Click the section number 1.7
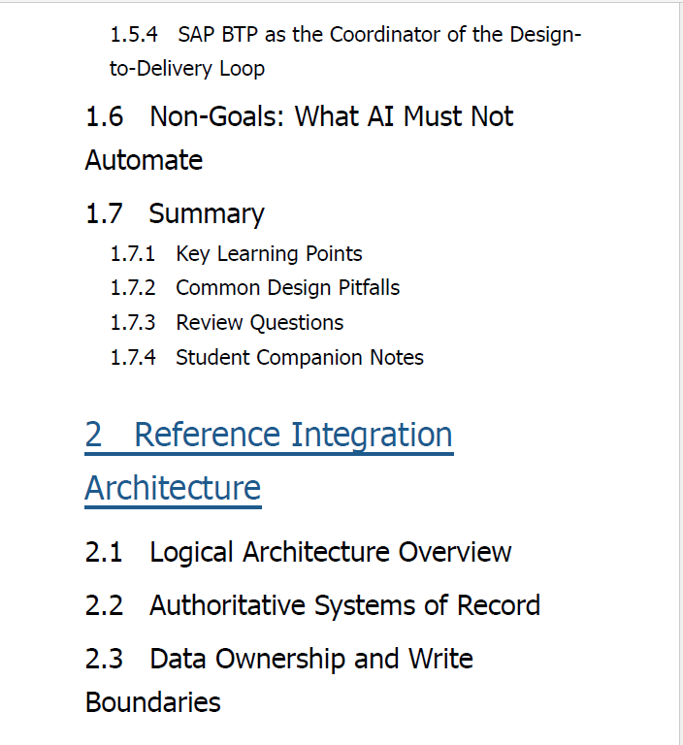This screenshot has width=683, height=745. 104,213
